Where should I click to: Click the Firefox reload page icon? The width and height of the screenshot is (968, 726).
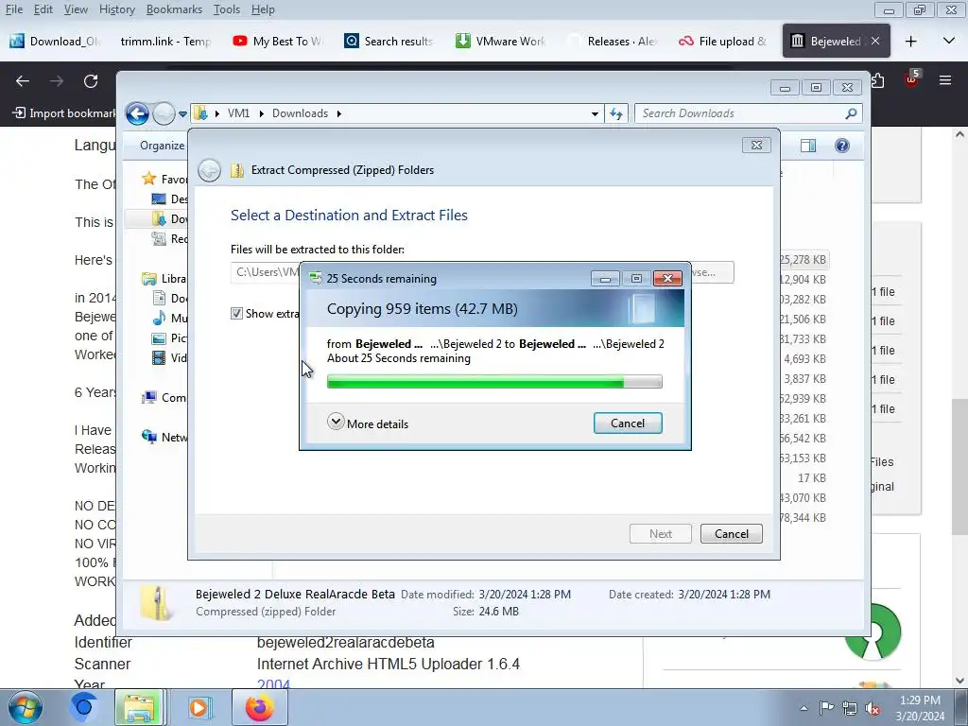pyautogui.click(x=91, y=81)
